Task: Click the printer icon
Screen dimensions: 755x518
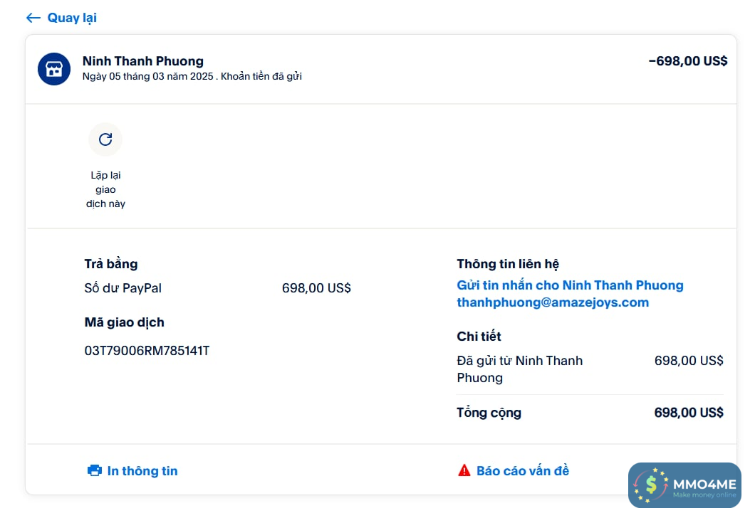Action: pos(95,470)
